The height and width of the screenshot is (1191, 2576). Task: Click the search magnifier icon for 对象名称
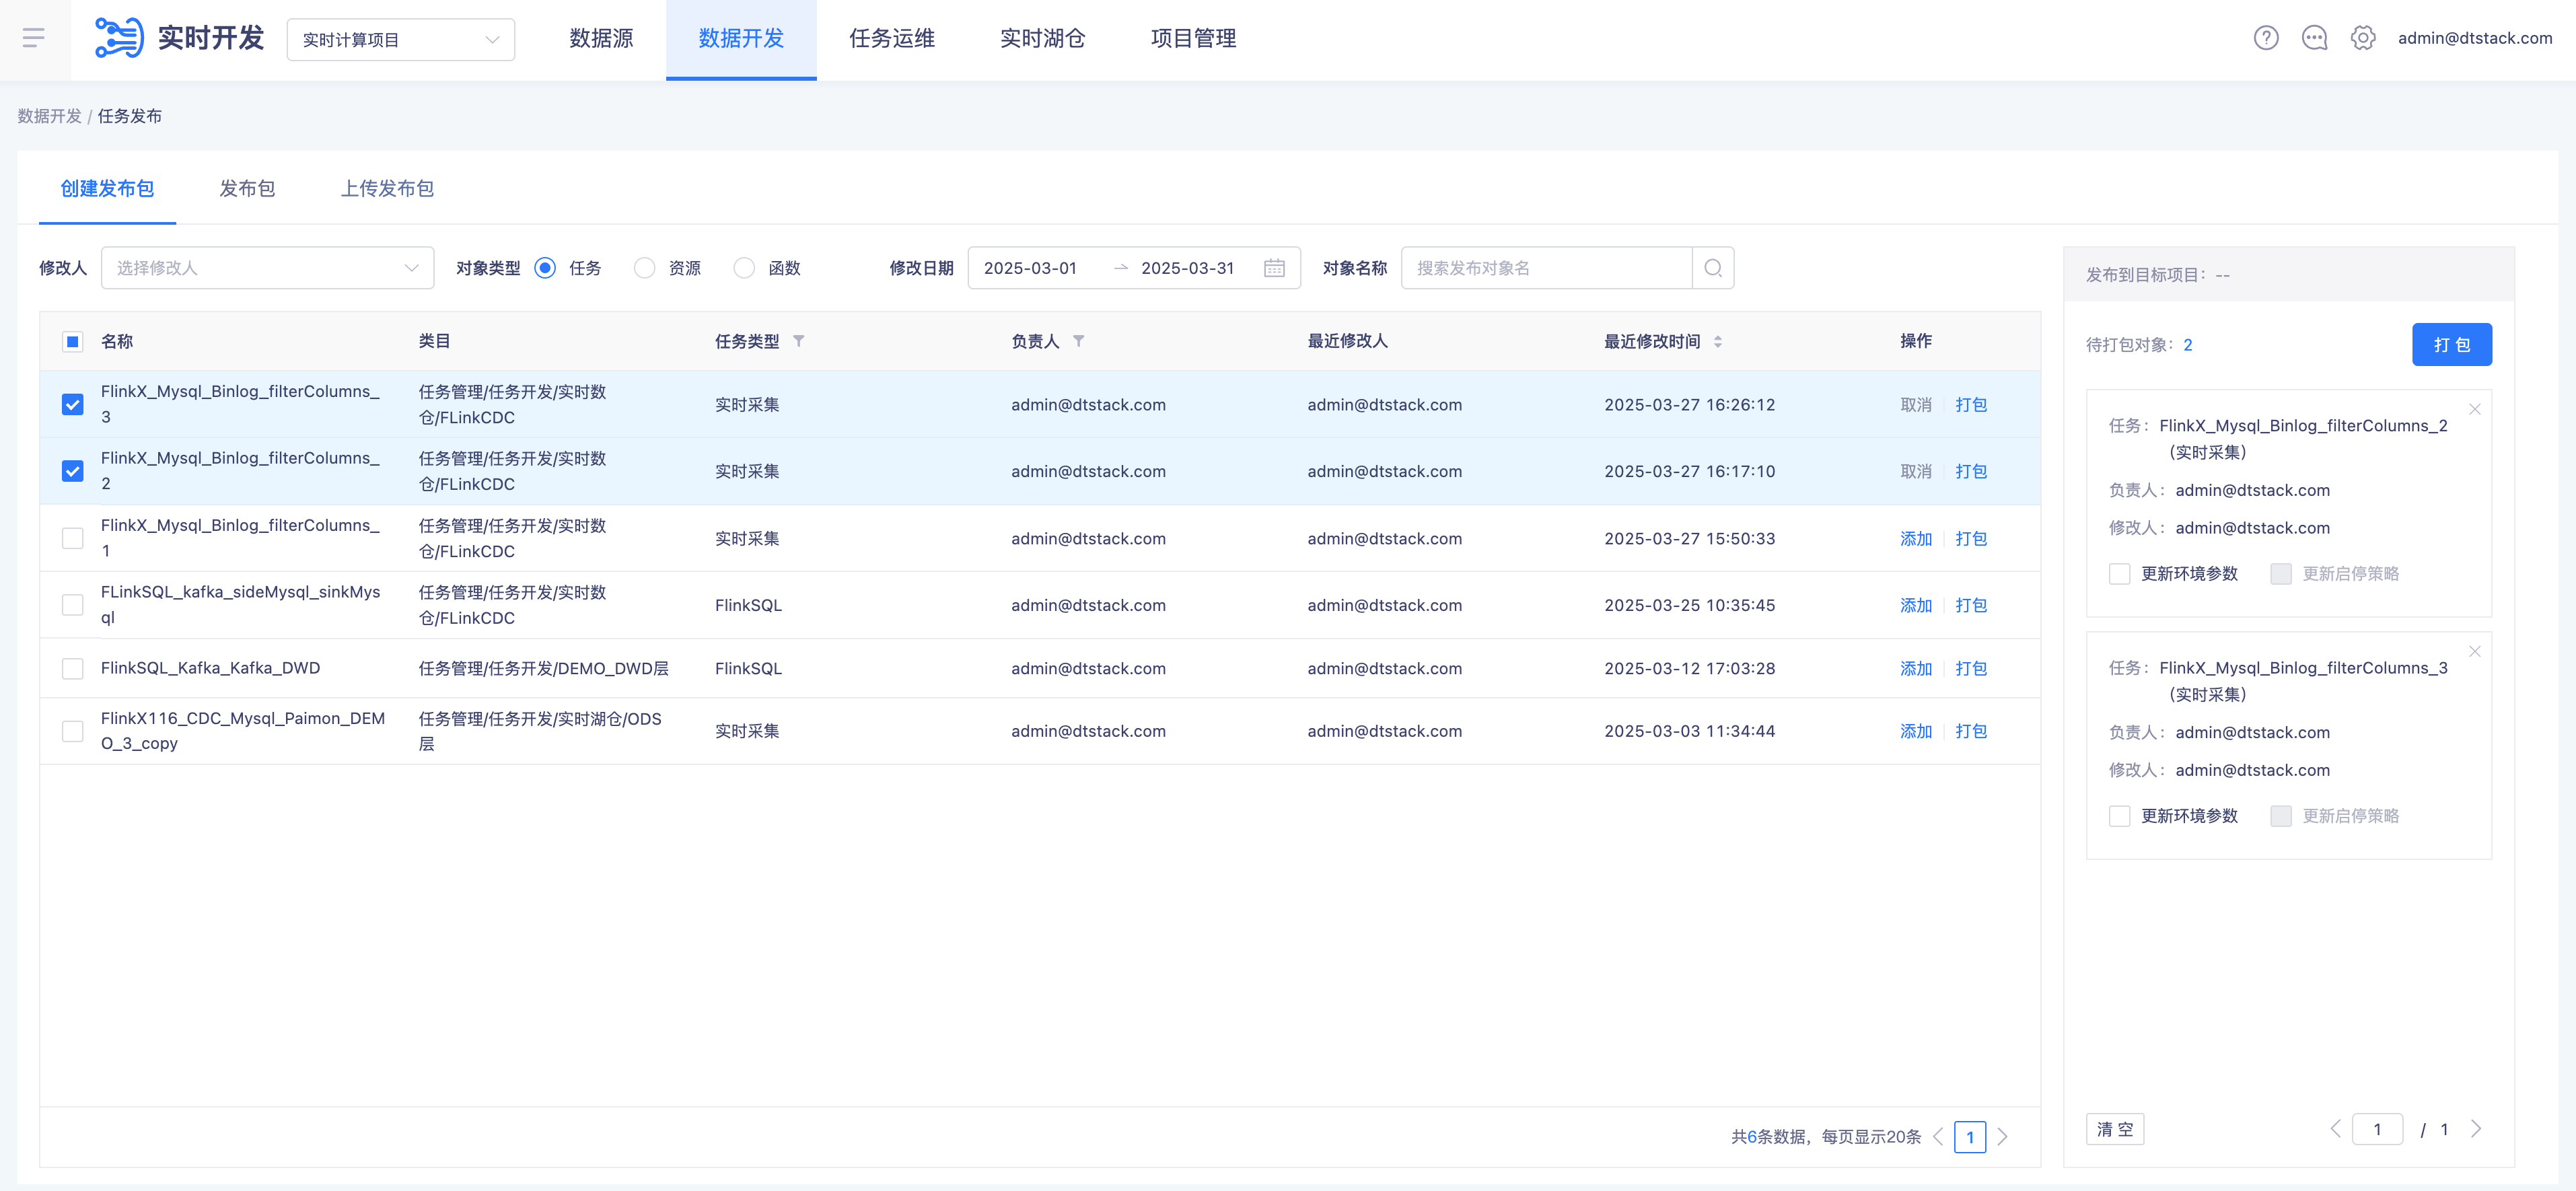coord(1713,268)
